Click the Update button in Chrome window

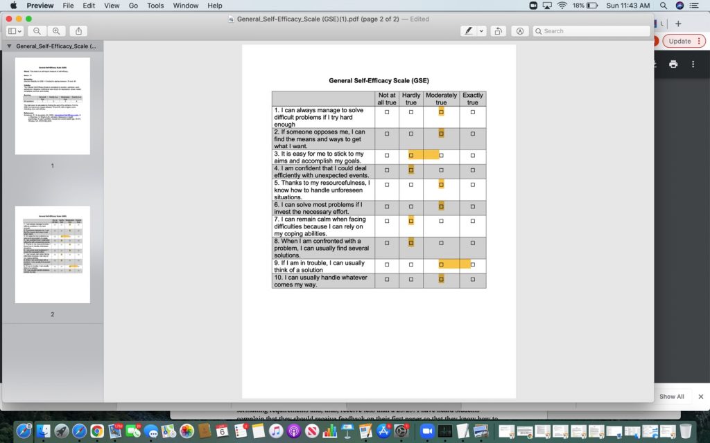click(x=684, y=41)
